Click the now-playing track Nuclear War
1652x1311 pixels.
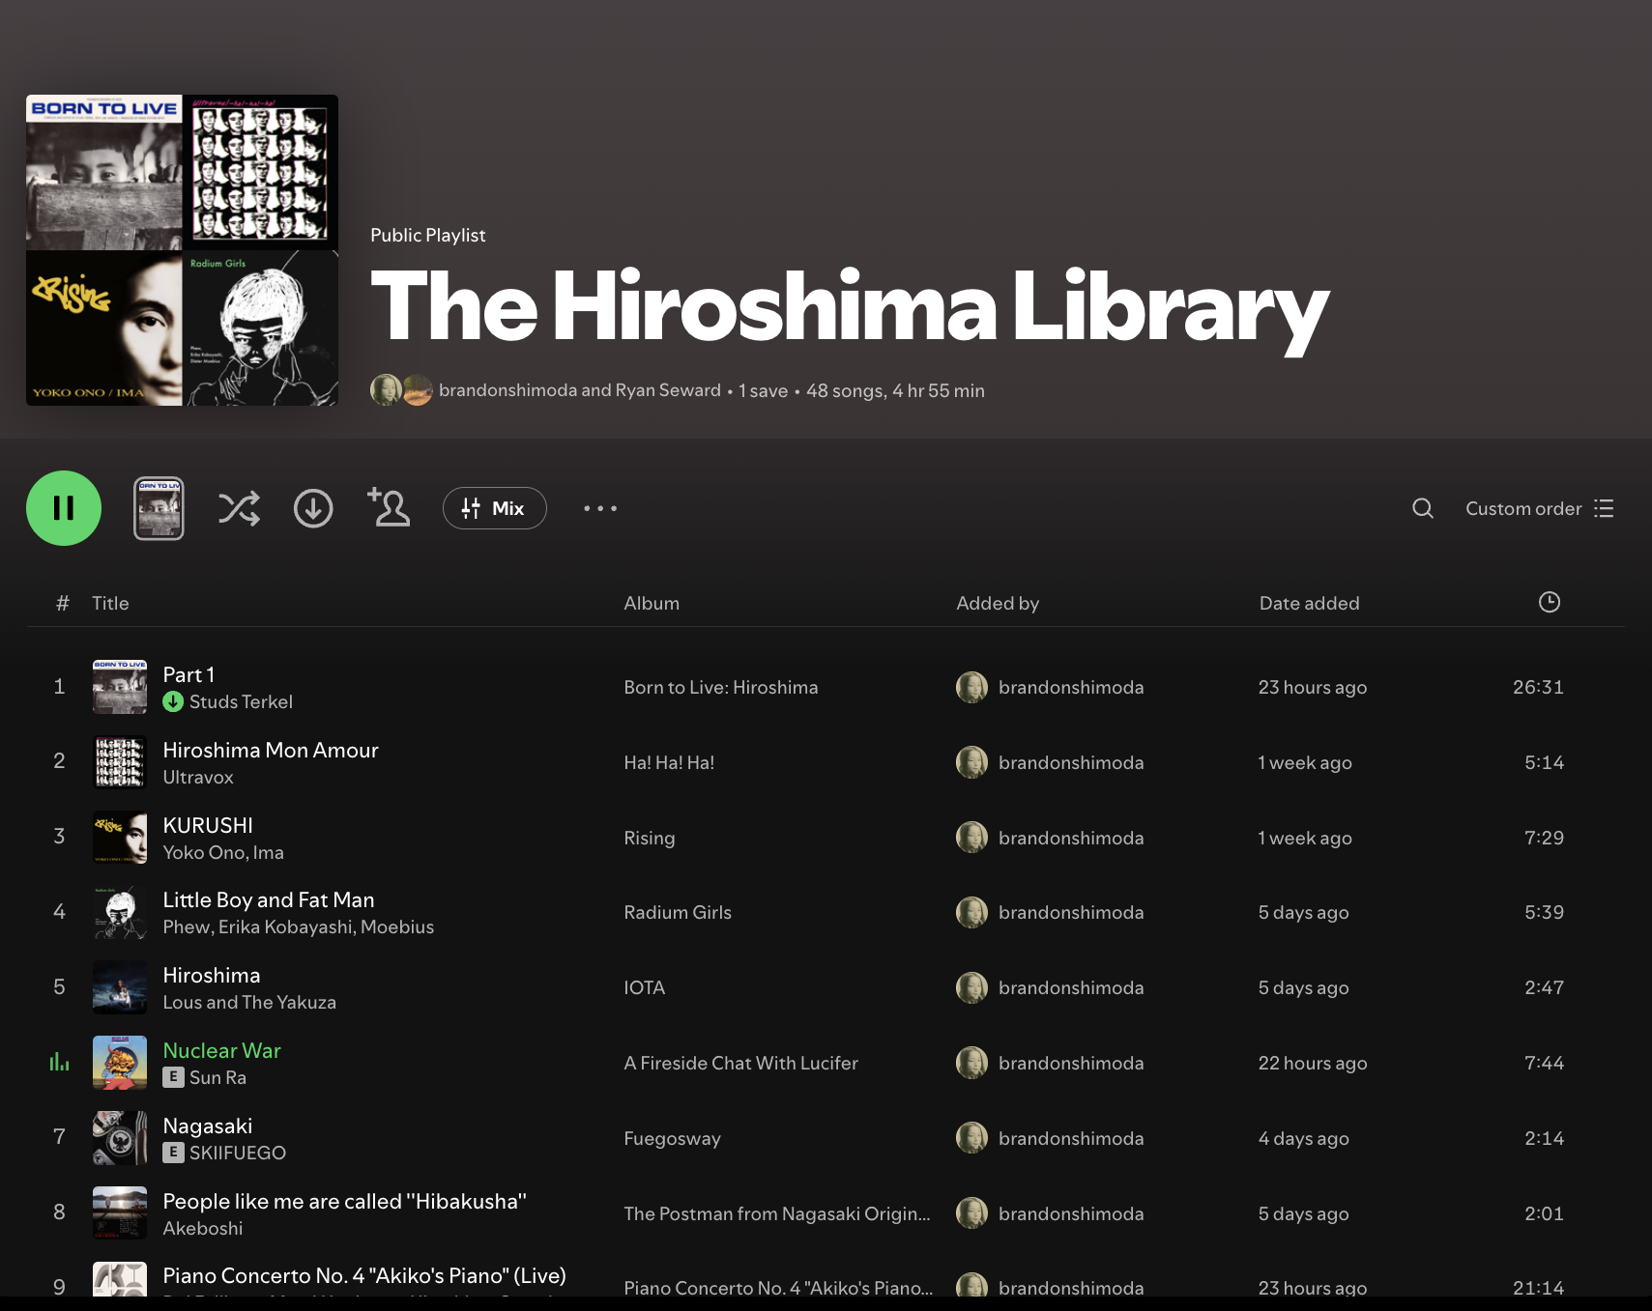click(222, 1050)
